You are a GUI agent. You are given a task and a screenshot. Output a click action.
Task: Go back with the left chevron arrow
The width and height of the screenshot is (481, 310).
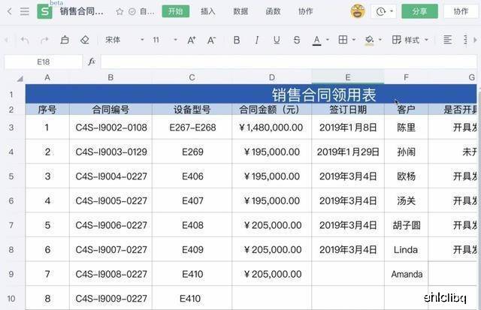9,12
